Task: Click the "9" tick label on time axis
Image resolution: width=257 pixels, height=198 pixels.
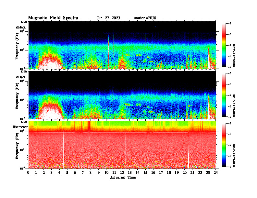Action: tap(99, 172)
